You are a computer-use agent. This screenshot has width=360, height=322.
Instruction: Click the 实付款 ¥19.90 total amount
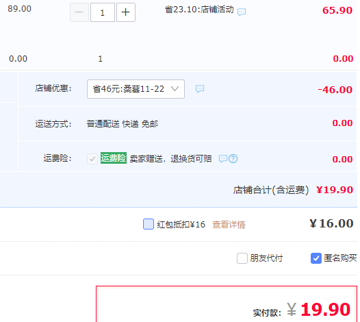(318, 310)
